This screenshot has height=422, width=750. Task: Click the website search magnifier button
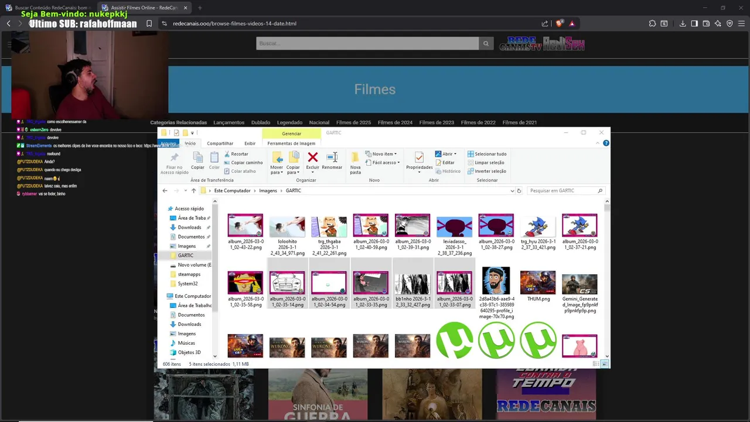tap(486, 43)
